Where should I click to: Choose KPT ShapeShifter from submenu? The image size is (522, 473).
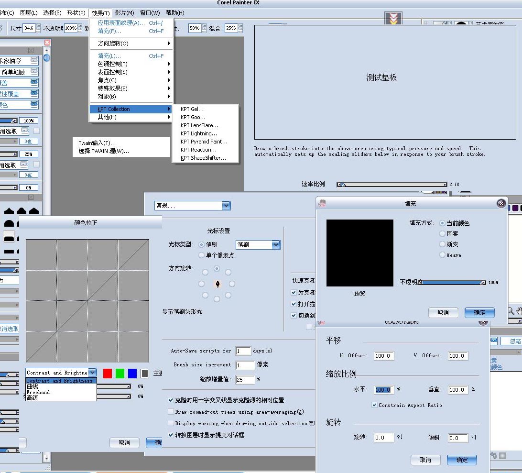coord(206,158)
